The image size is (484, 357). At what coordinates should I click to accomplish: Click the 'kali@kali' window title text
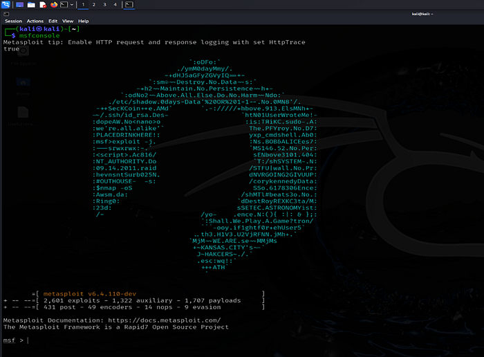[x=422, y=14]
